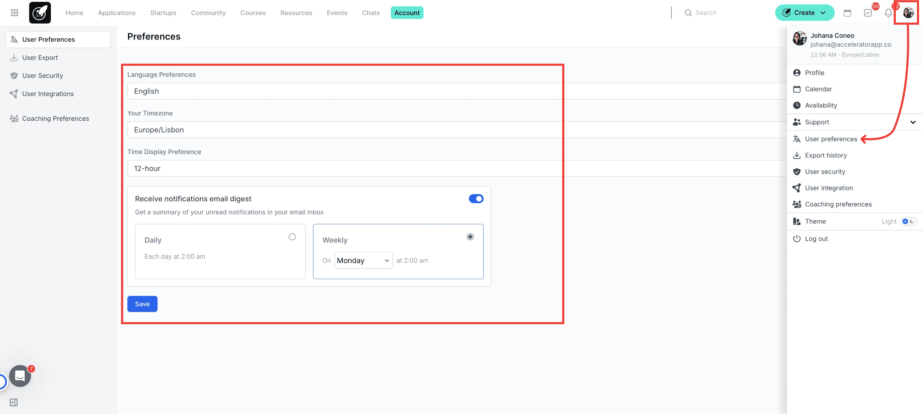
Task: Collapse the sidebar panel icon
Action: [x=14, y=402]
